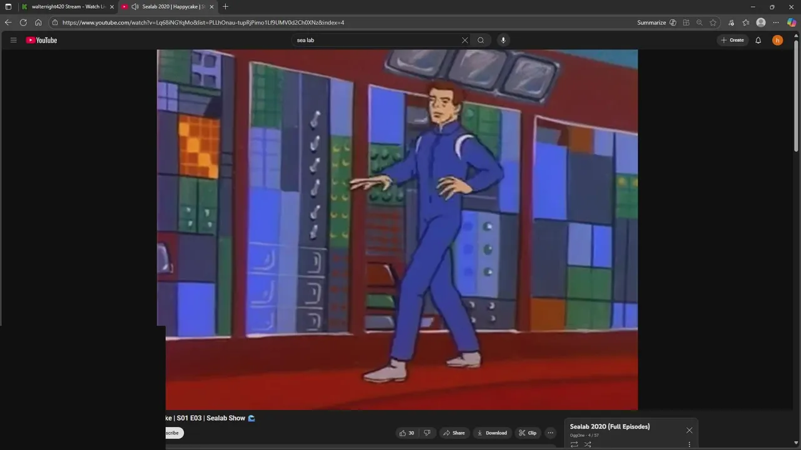Go back to the previous page
This screenshot has width=801, height=450.
[8, 22]
